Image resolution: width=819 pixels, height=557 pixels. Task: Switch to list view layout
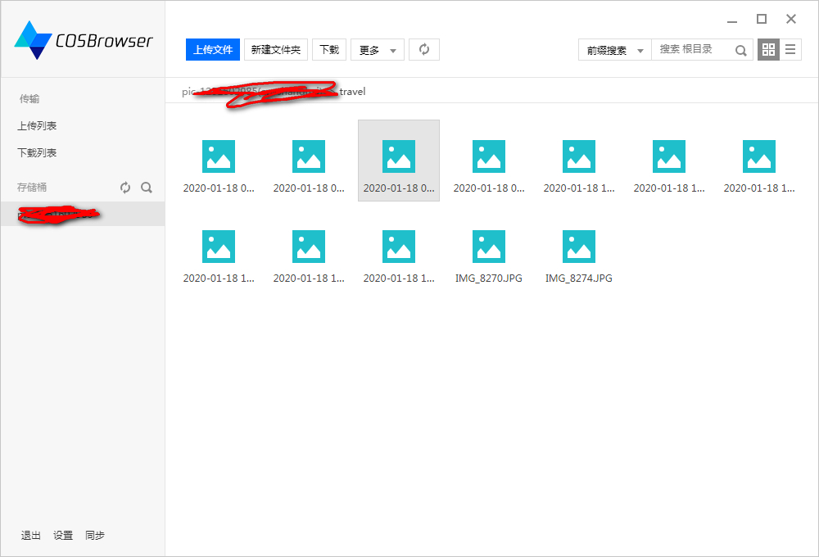pos(790,50)
